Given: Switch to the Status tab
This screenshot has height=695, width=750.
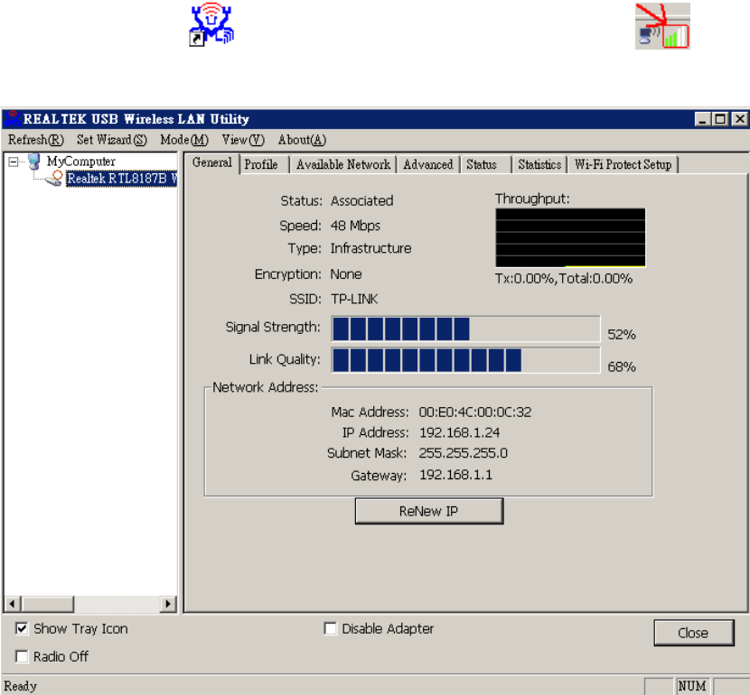Looking at the screenshot, I should pos(485,164).
